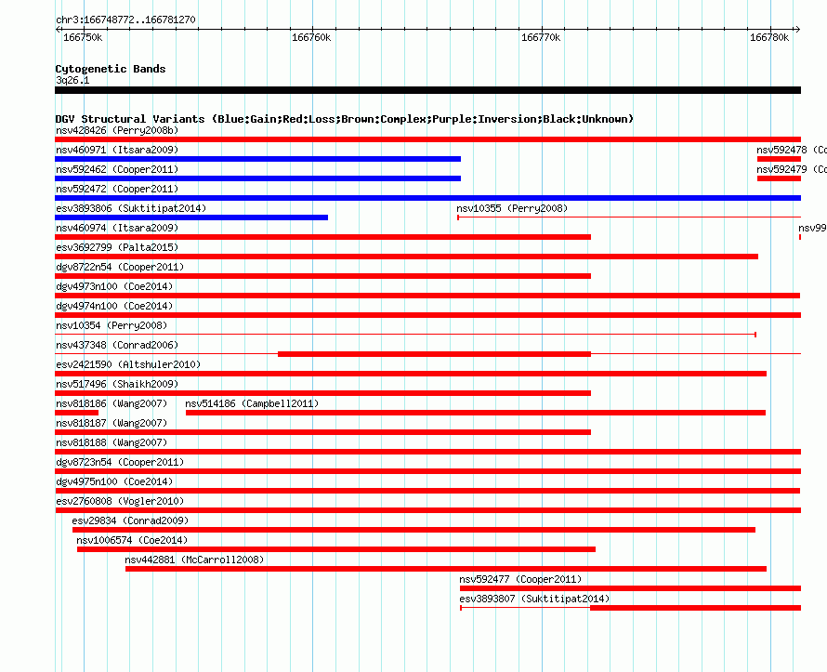Select the dgv8722n54 (Cooper2011) label
Image resolution: width=827 pixels, height=672 pixels.
120,267
